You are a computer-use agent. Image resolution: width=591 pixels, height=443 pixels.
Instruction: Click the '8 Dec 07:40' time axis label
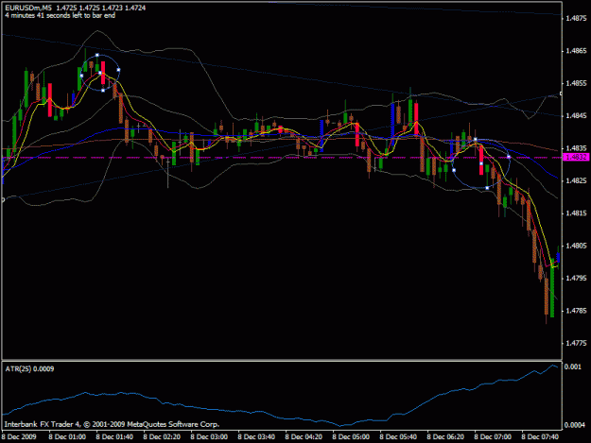540,437
